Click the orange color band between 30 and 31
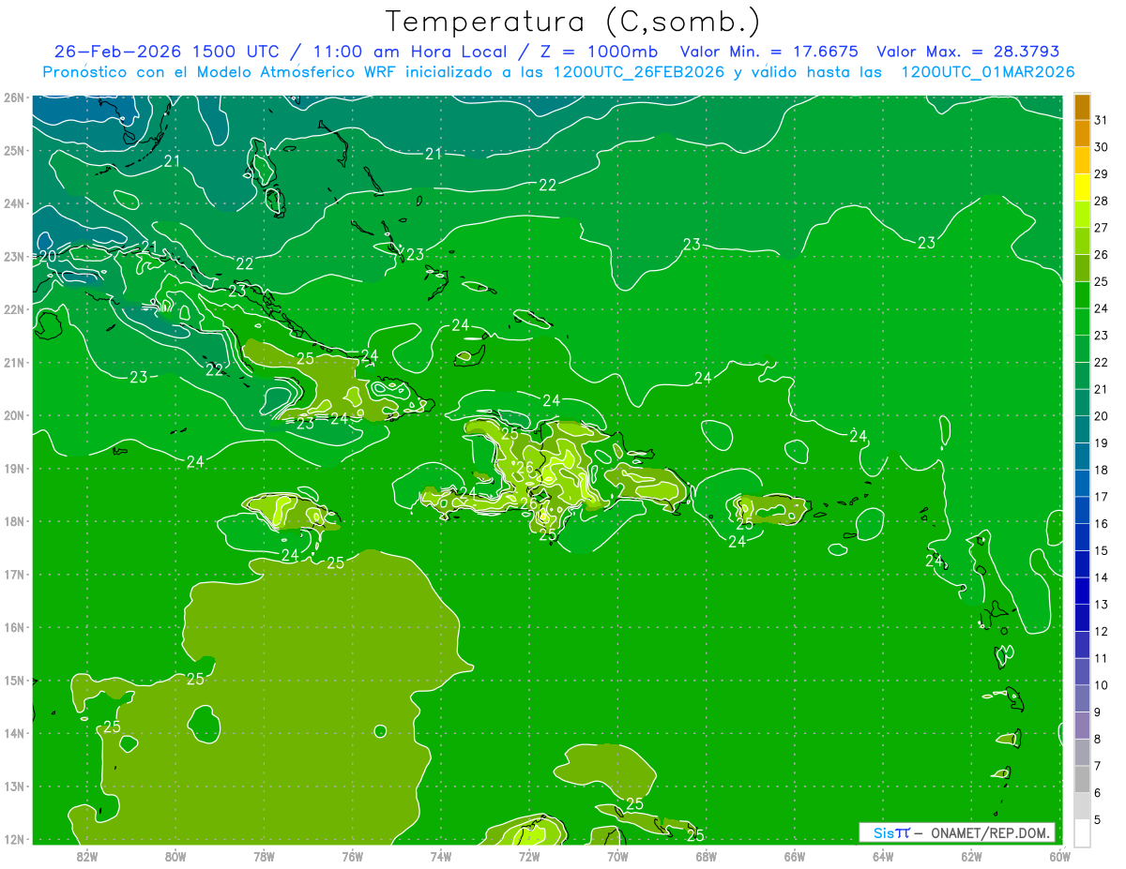This screenshot has height=869, width=1126. [x=1082, y=134]
